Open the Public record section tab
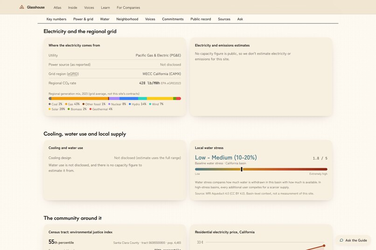This screenshot has width=376, height=250. point(201,19)
